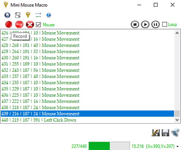
Task: Click the green playback progress bar
Action: 109,146
